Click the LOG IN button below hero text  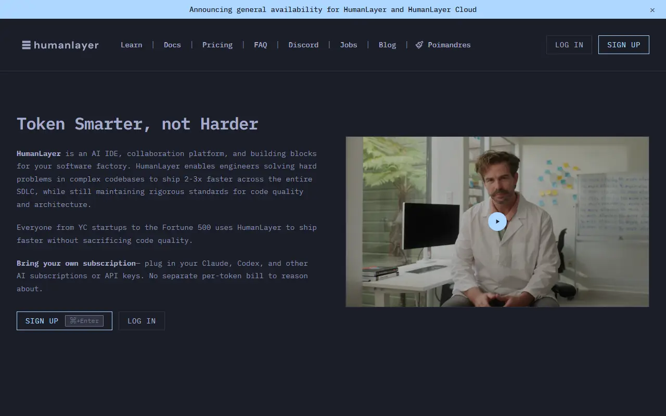pos(142,321)
